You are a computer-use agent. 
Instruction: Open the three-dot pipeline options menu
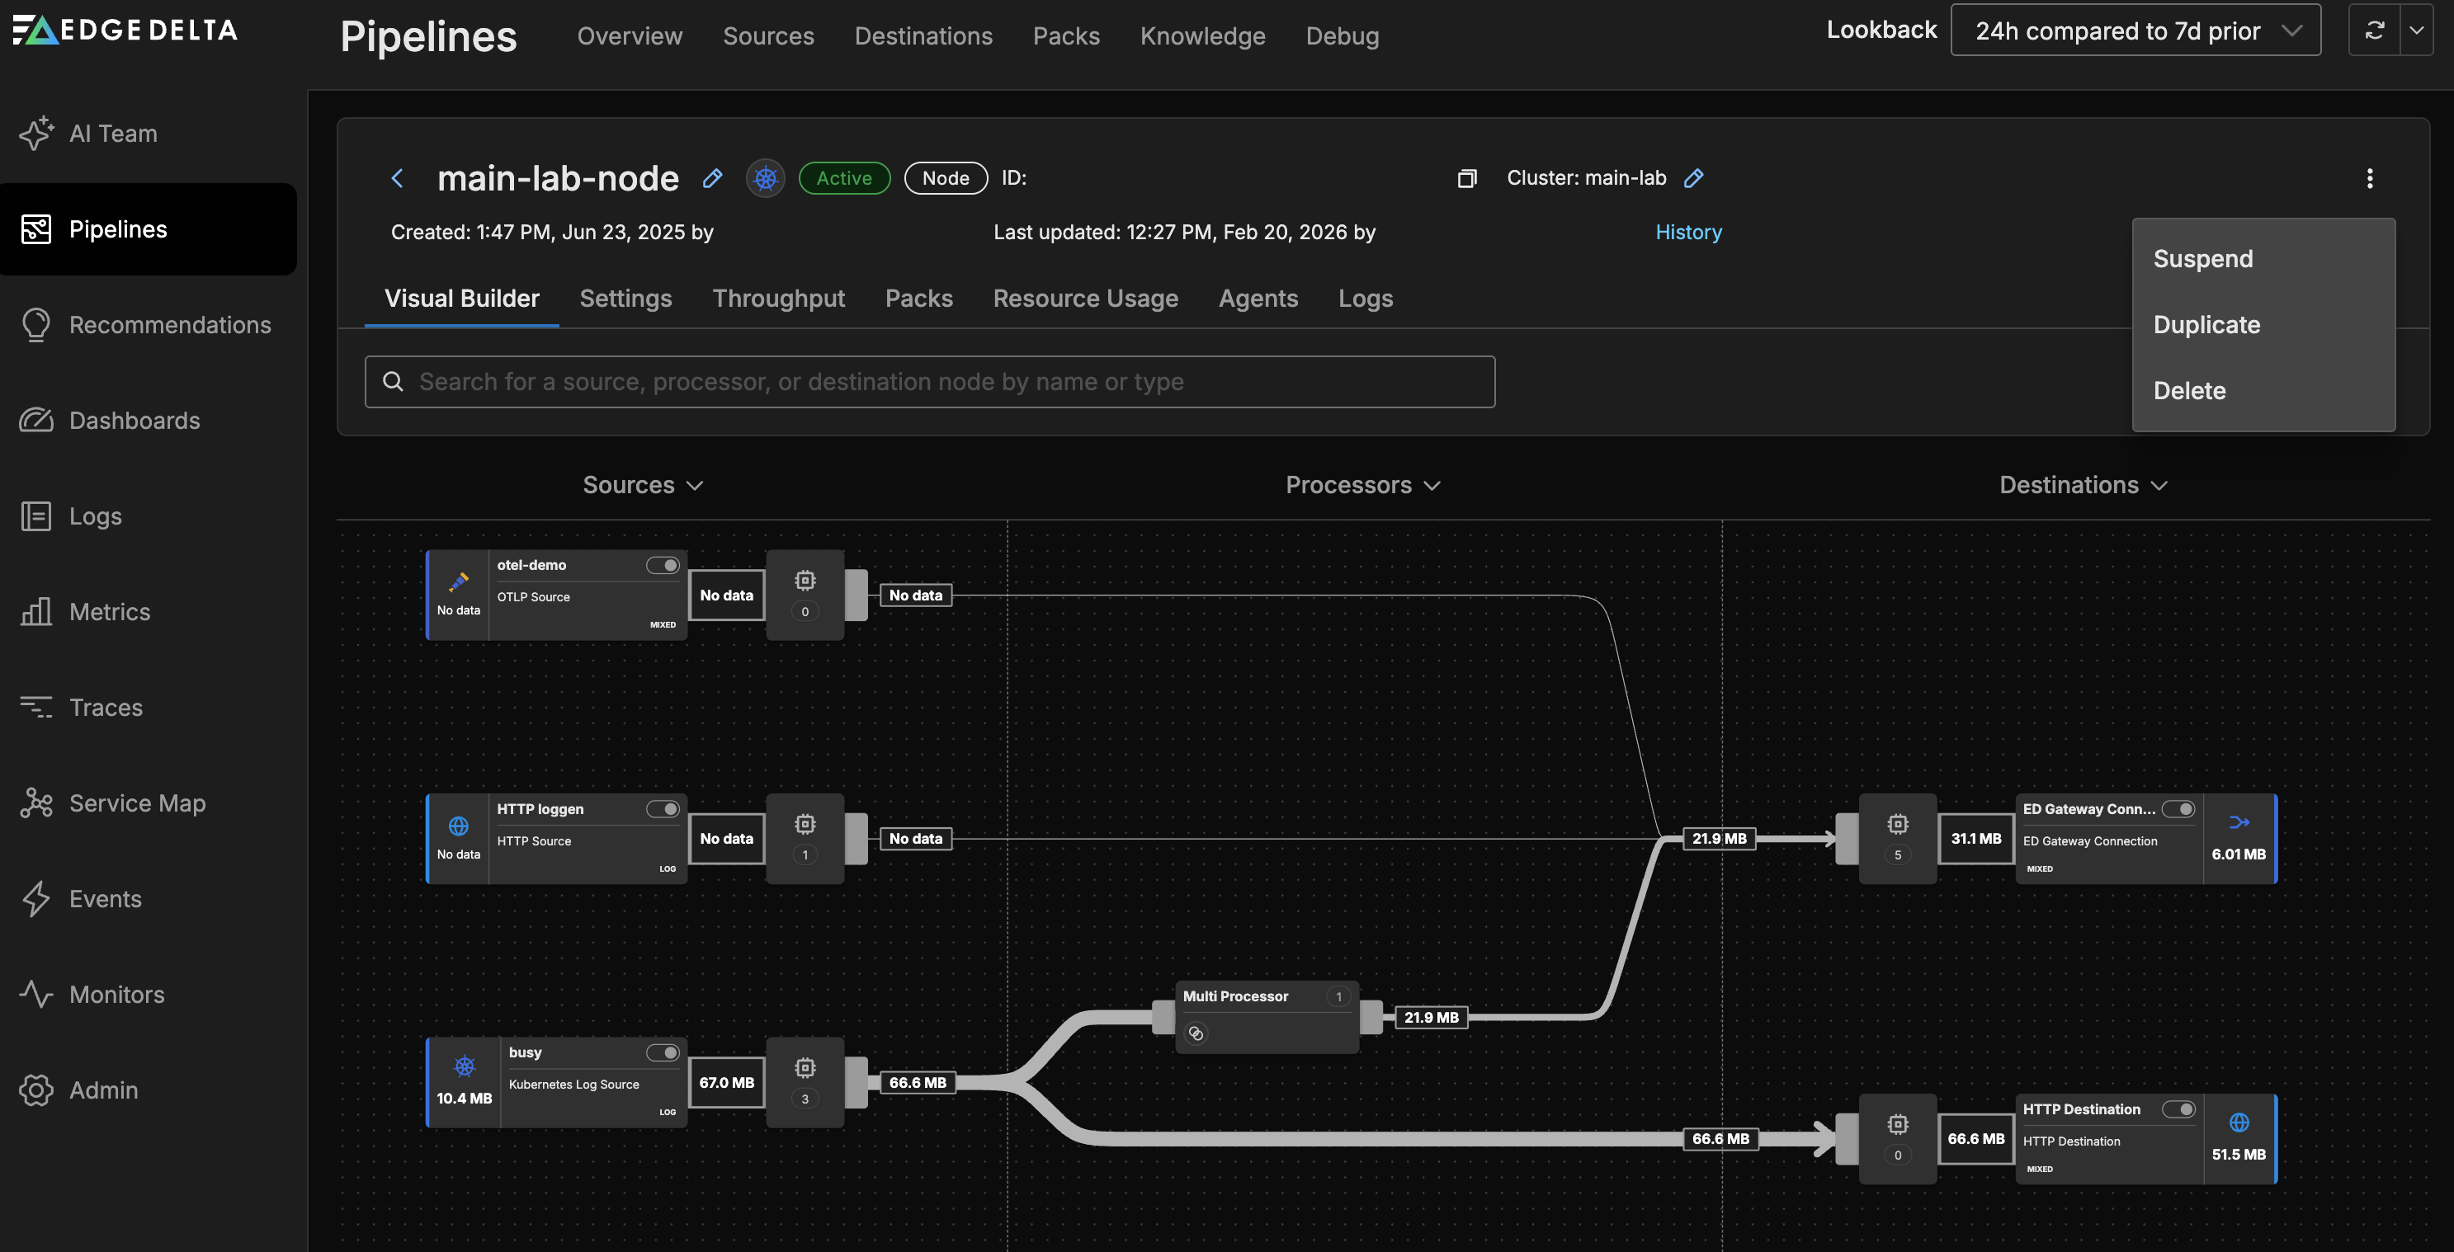tap(2369, 178)
